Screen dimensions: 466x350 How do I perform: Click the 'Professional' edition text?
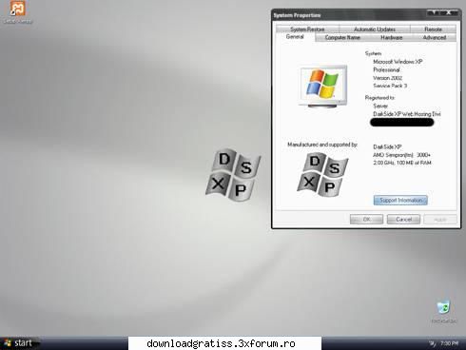coord(386,69)
